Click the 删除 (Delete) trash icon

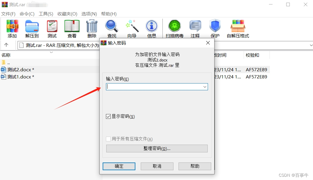[92, 26]
